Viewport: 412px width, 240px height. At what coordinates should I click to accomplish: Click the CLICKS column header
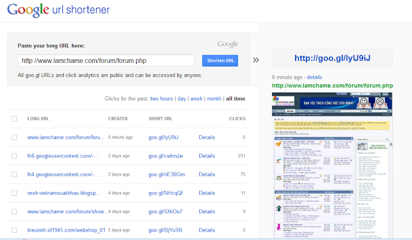237,118
